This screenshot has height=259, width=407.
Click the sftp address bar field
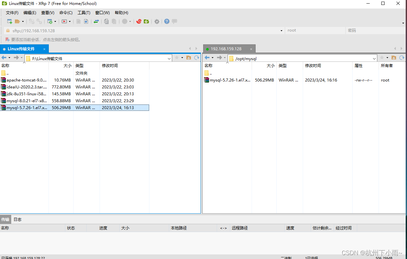[144, 31]
